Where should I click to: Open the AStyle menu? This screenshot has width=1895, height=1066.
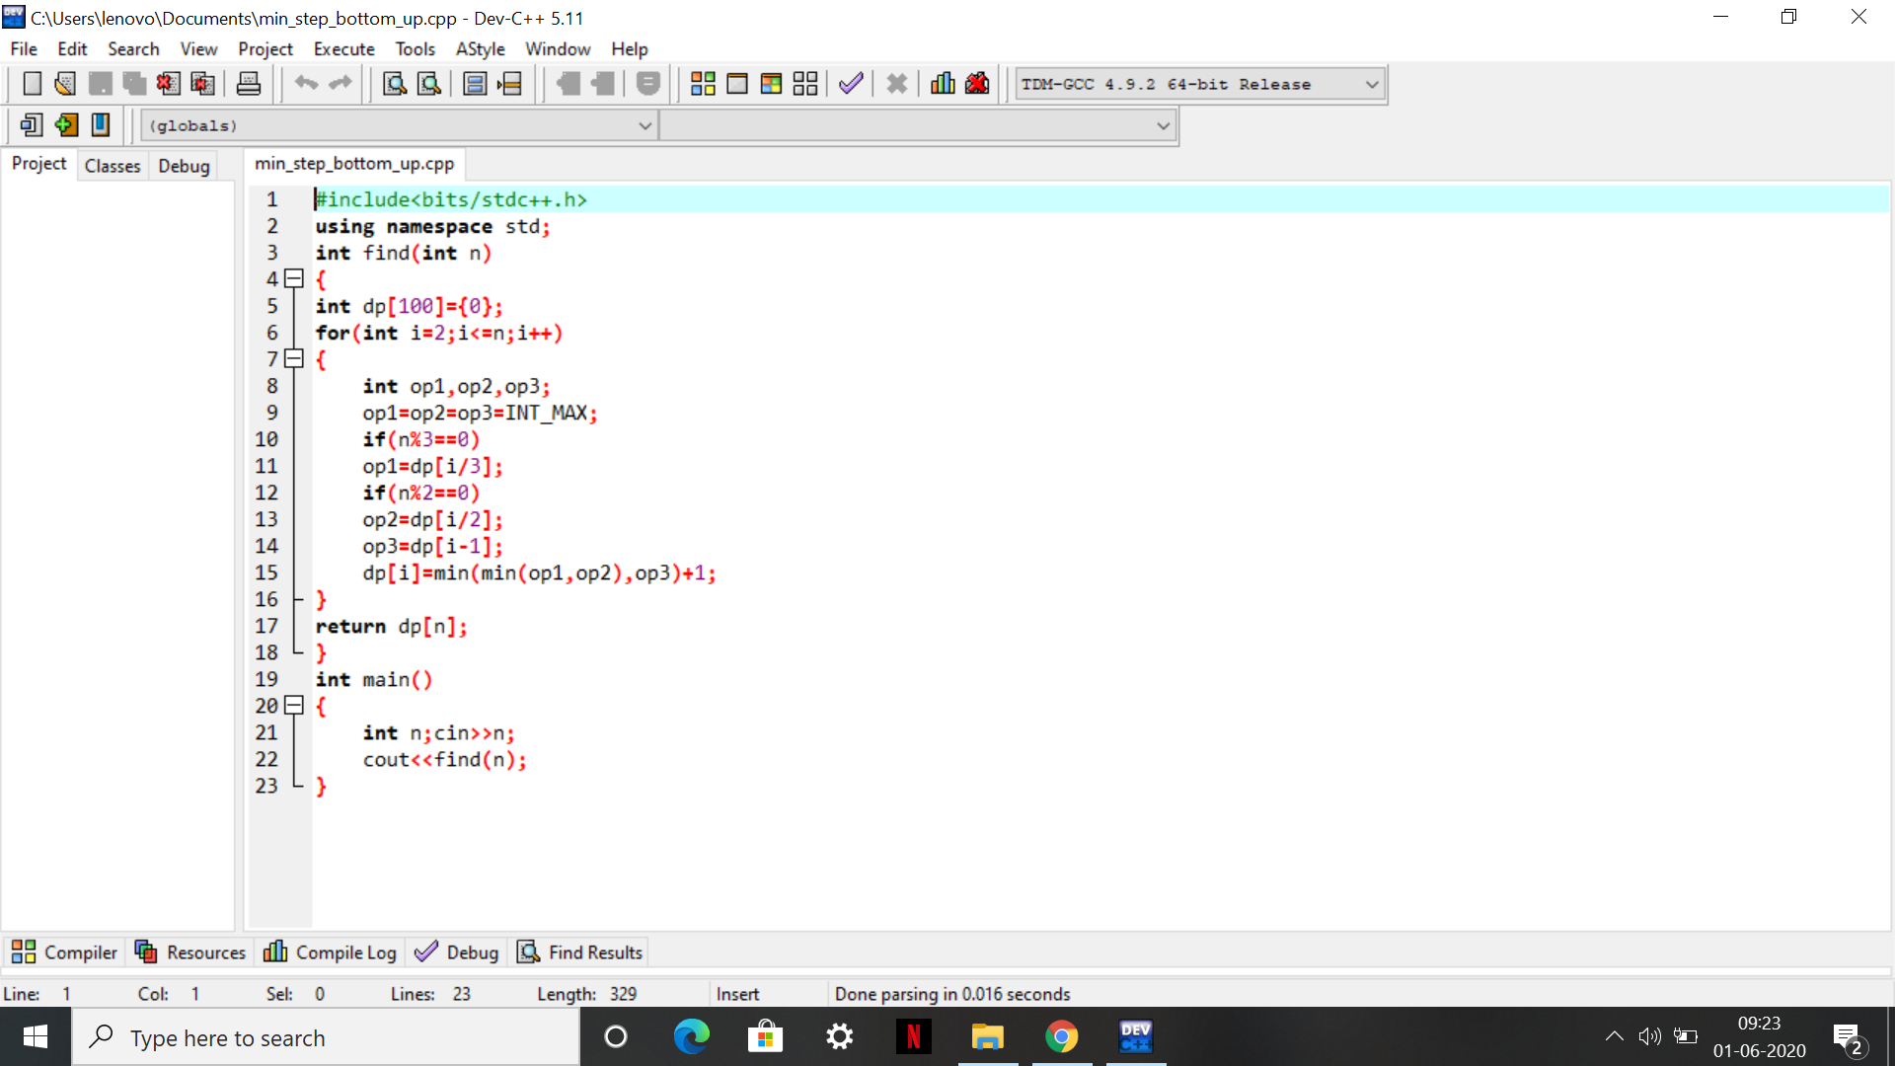pyautogui.click(x=480, y=49)
